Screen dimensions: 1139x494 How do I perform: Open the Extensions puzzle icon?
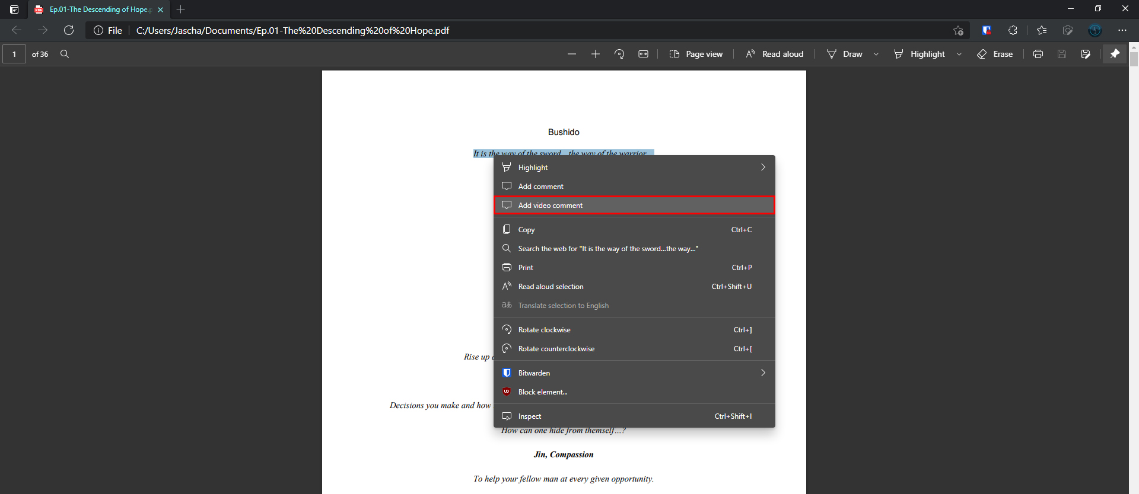(1013, 30)
